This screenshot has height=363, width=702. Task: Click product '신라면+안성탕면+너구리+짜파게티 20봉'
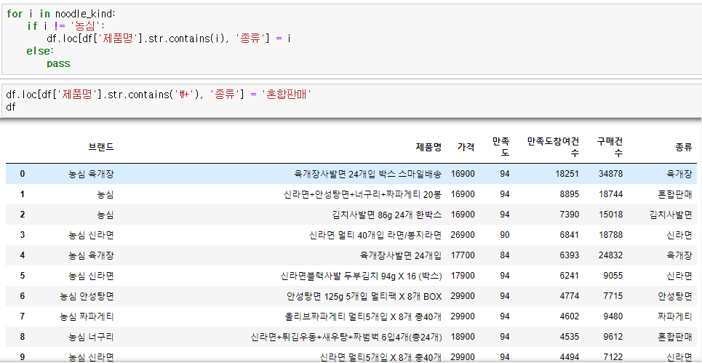tap(363, 194)
